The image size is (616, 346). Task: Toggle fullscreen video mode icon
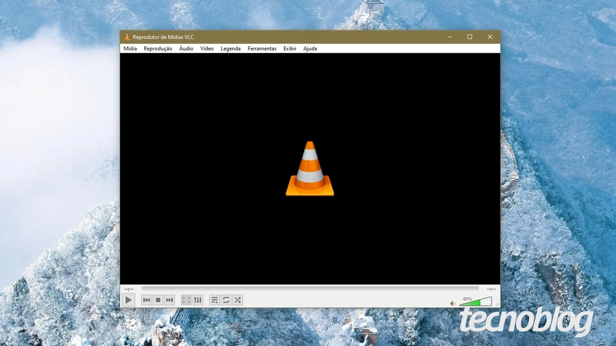click(186, 300)
